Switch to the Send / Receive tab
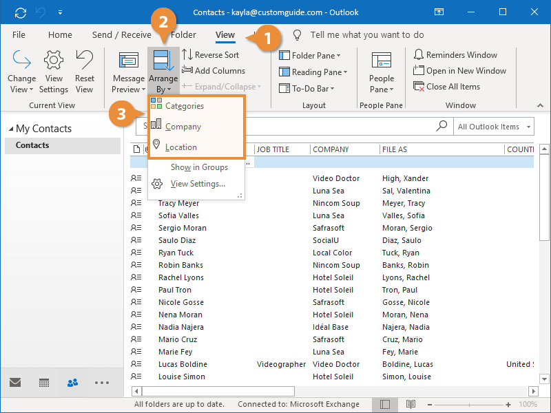Viewport: 551px width, 413px height. (x=122, y=35)
